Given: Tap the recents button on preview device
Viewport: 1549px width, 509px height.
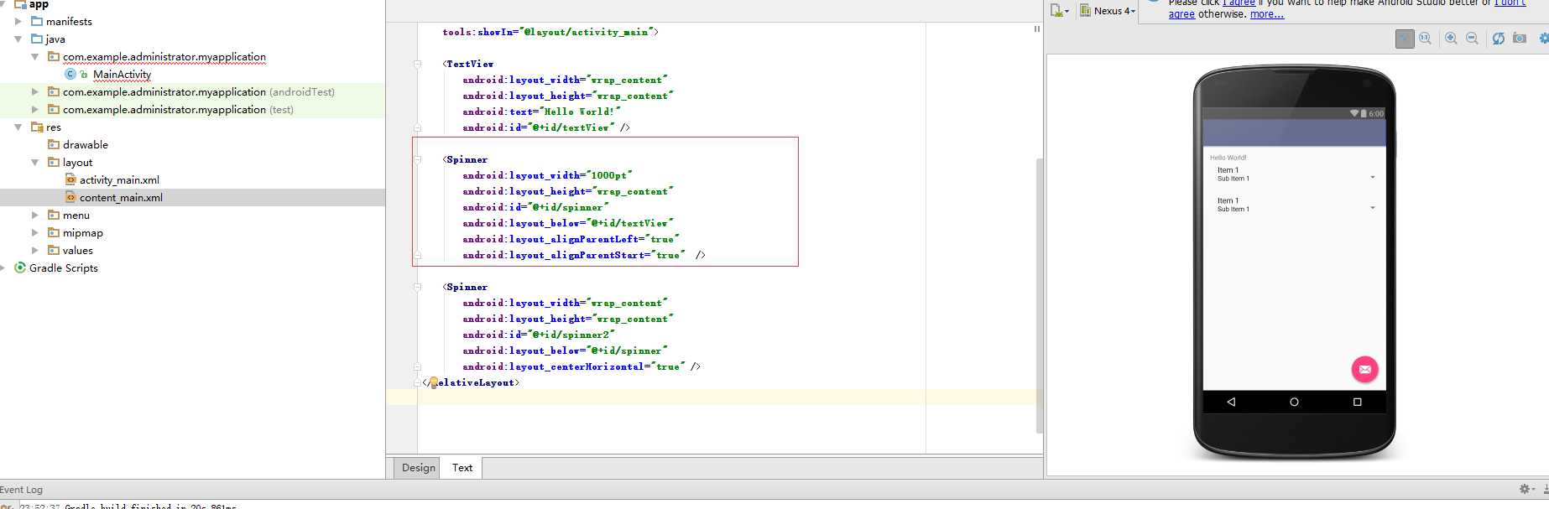Looking at the screenshot, I should click(x=1357, y=402).
